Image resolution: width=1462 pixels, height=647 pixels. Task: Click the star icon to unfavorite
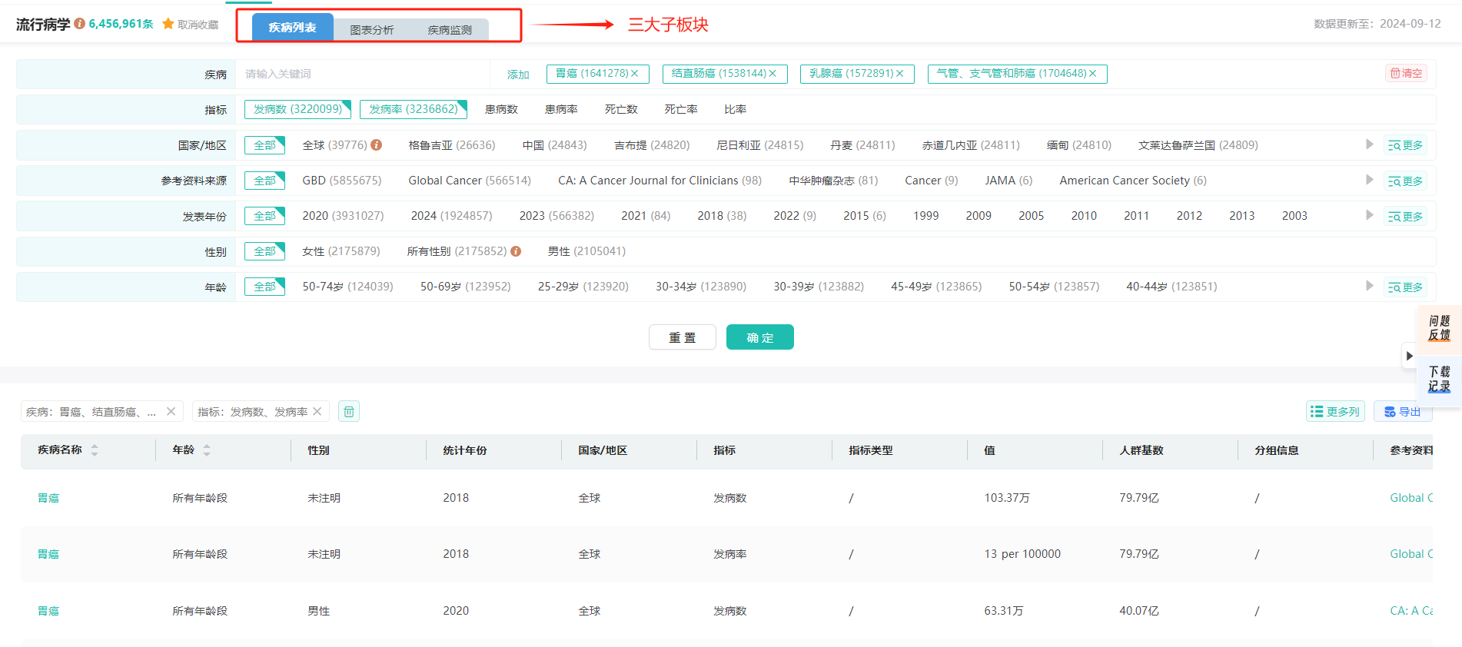pyautogui.click(x=168, y=24)
